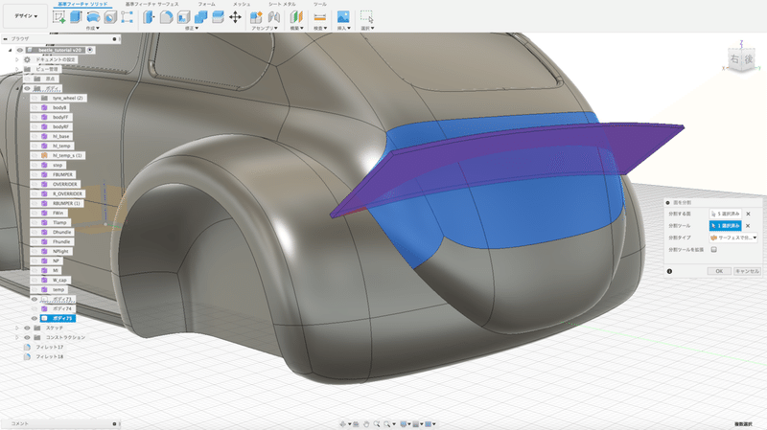The image size is (767, 430).
Task: Open the 構築 dropdown menu
Action: [297, 29]
